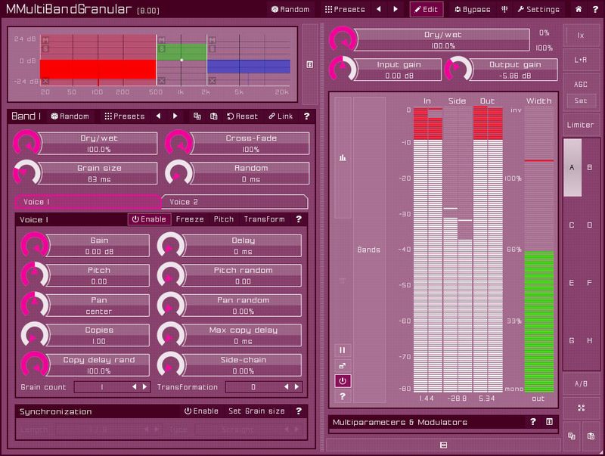Select preset slot H
This screenshot has width=605, height=456.
(590, 340)
